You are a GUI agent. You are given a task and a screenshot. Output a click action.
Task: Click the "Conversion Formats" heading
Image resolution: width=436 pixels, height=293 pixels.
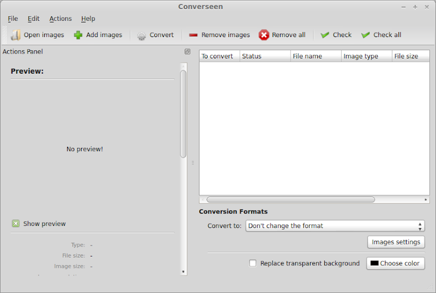pos(233,212)
